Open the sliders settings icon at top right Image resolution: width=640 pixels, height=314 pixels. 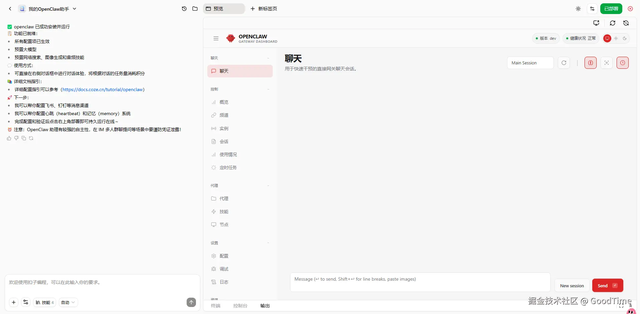592,9
